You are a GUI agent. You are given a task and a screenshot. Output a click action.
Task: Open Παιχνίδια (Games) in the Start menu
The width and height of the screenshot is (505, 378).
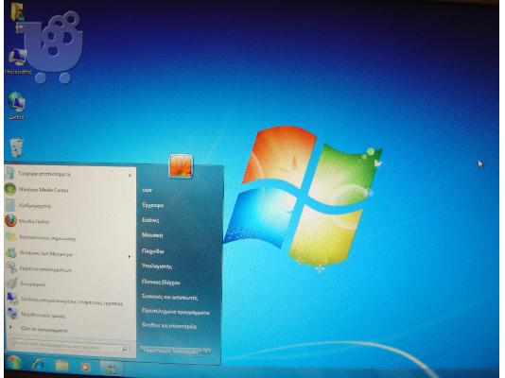(x=153, y=251)
